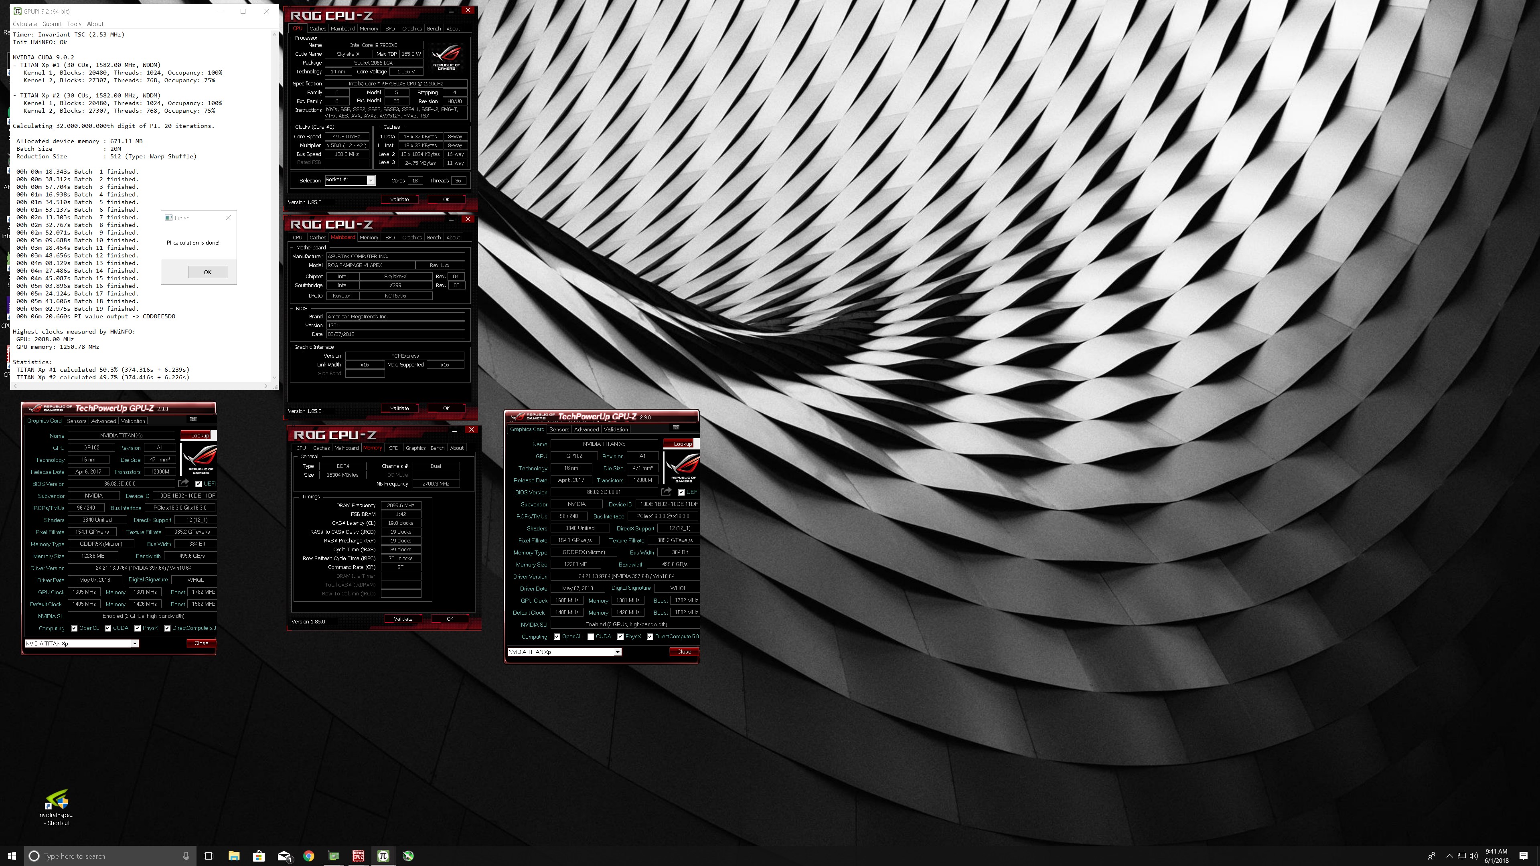Toggle CUDA checkbox in left GPU-Z

107,628
